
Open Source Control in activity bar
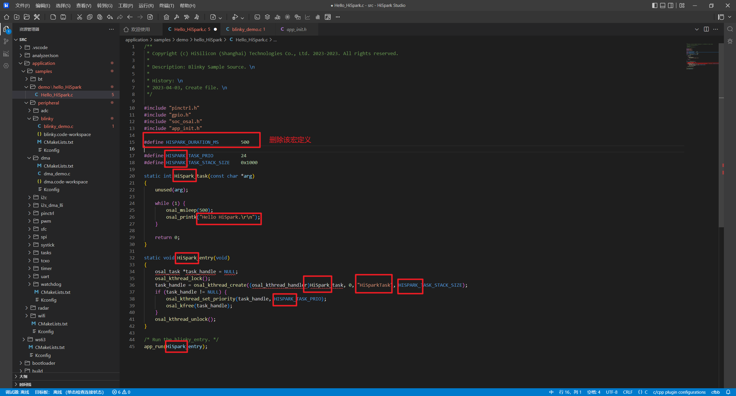(6, 42)
